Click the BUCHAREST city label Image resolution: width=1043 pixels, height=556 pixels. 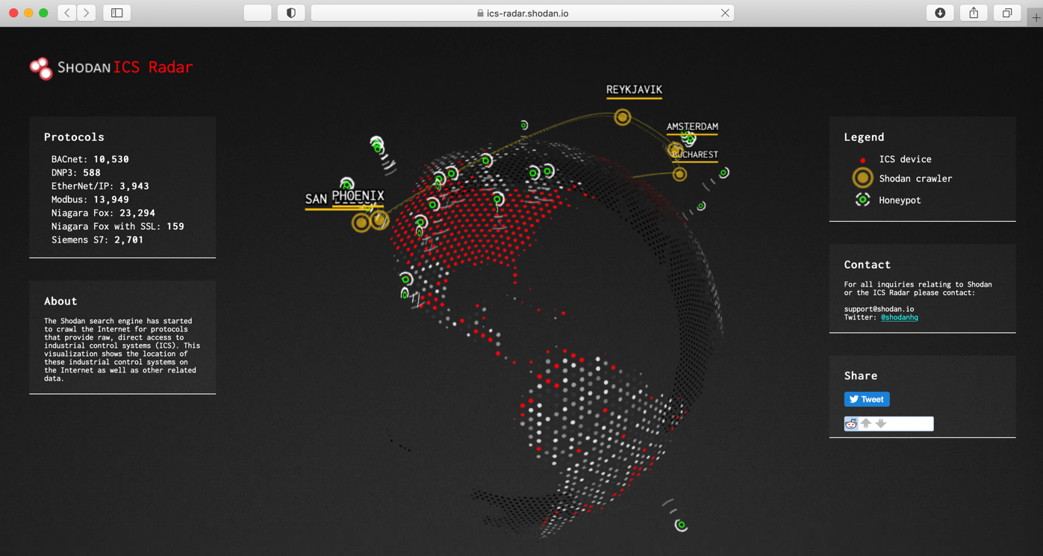(x=694, y=154)
